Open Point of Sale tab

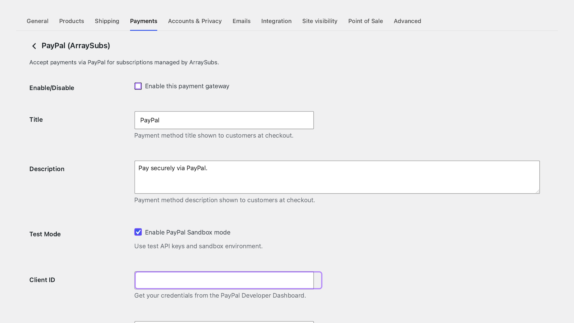(365, 21)
